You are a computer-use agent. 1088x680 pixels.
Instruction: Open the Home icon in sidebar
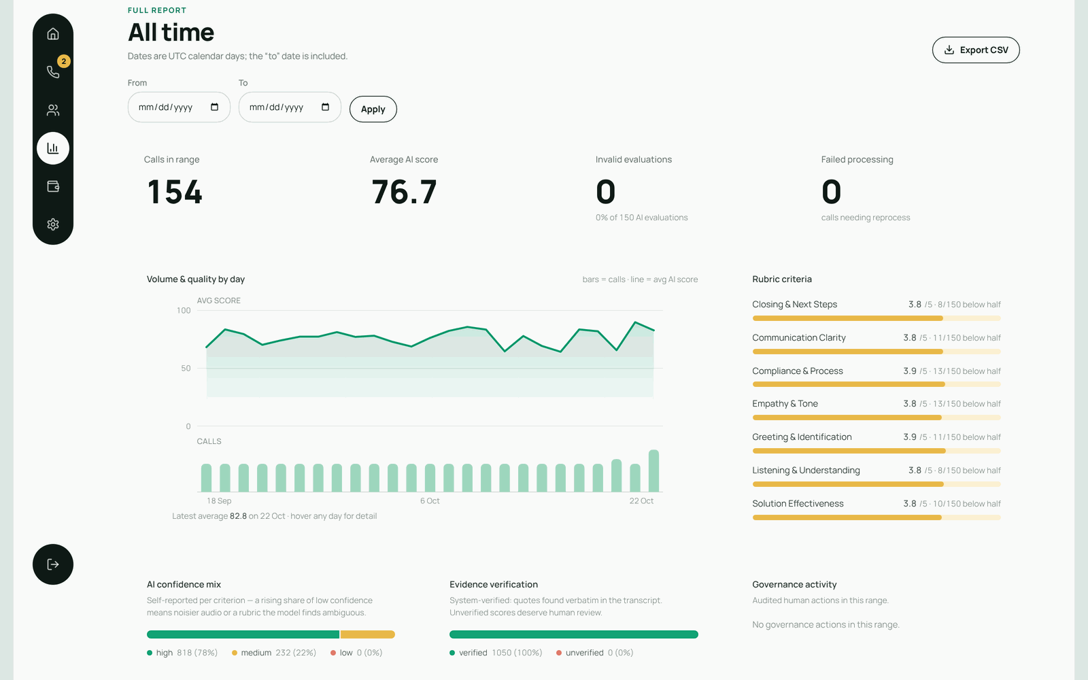pyautogui.click(x=53, y=34)
